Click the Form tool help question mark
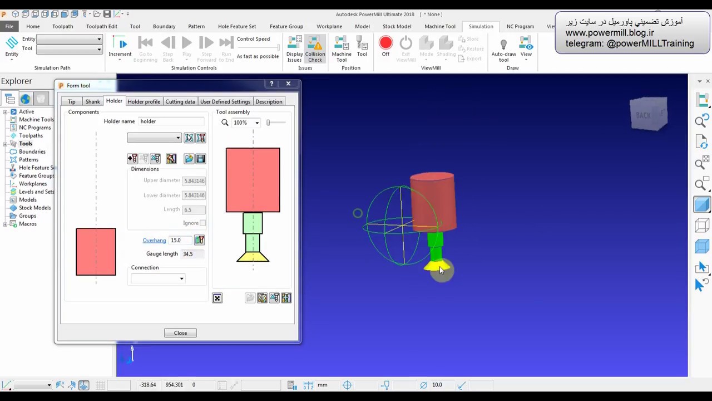 pos(271,84)
